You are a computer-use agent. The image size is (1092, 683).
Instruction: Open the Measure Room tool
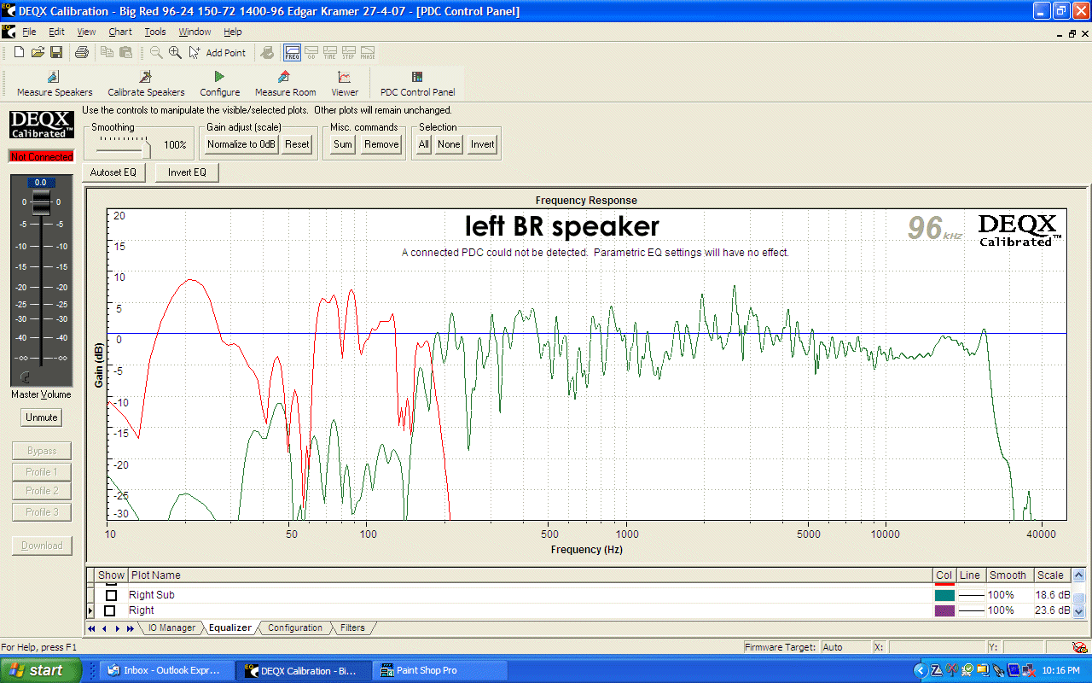pyautogui.click(x=285, y=83)
